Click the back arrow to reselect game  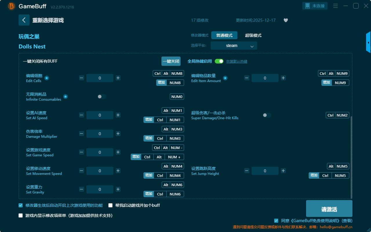tap(24, 20)
